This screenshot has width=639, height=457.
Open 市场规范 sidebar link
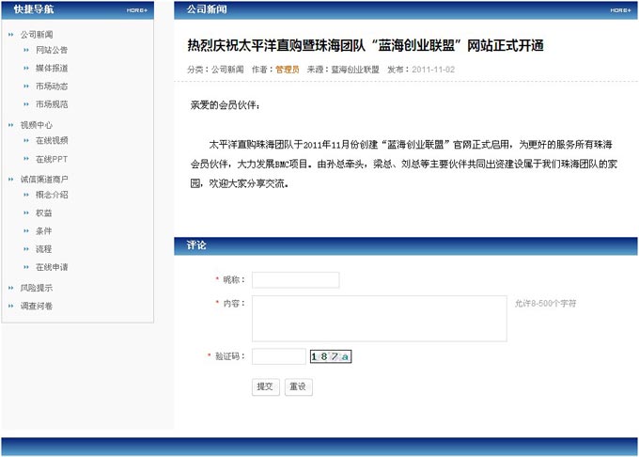pyautogui.click(x=52, y=104)
